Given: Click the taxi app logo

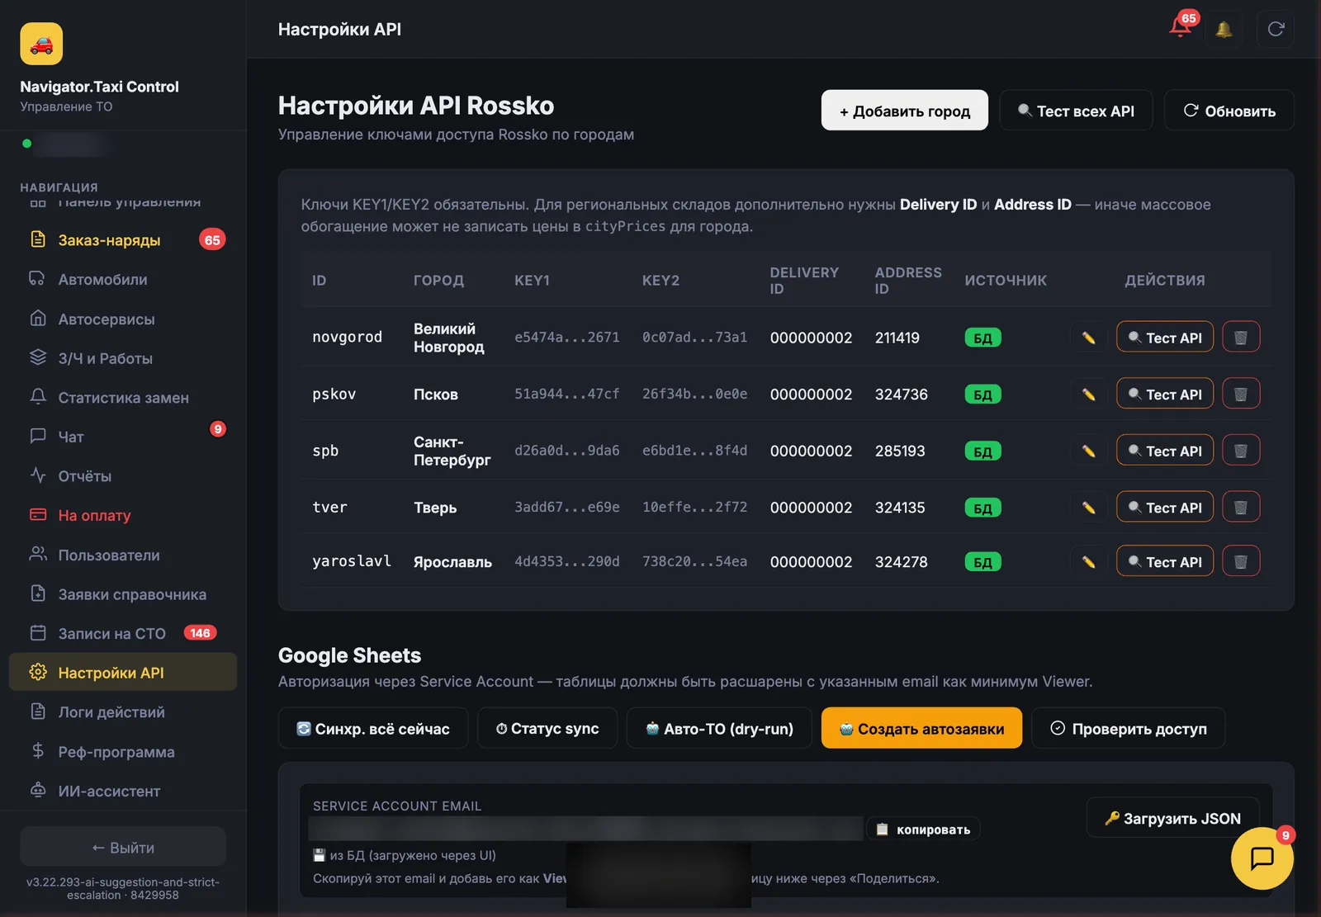Looking at the screenshot, I should (41, 44).
